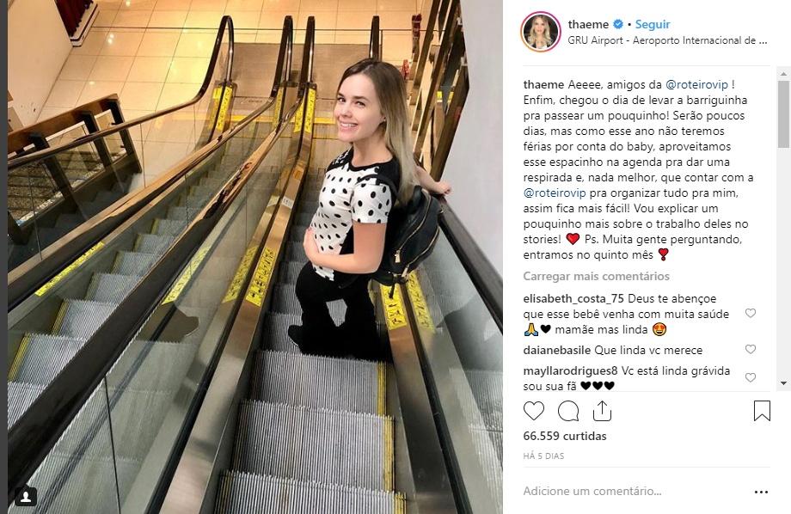791x514 pixels.
Task: Open the three dots more options menu
Action: click(761, 492)
